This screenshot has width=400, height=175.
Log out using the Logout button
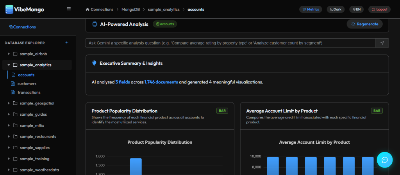point(379,9)
